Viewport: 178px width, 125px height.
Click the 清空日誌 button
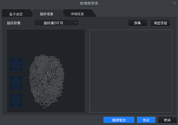[160, 23]
